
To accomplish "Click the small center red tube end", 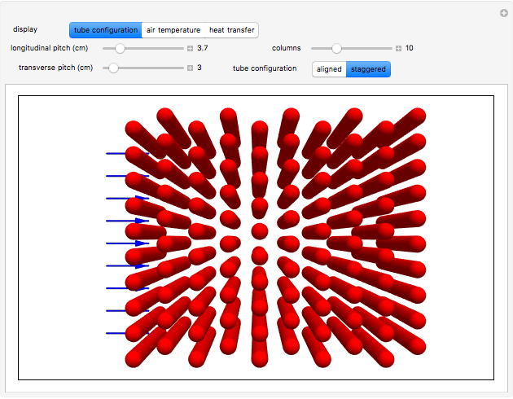I will point(260,231).
